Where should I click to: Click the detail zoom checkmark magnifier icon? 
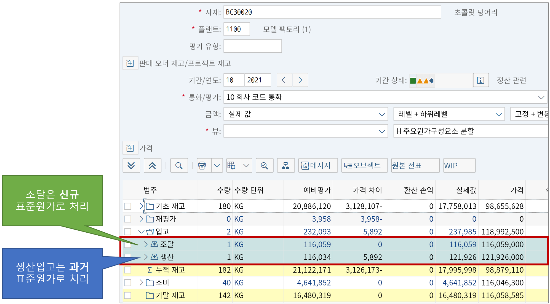(x=265, y=166)
